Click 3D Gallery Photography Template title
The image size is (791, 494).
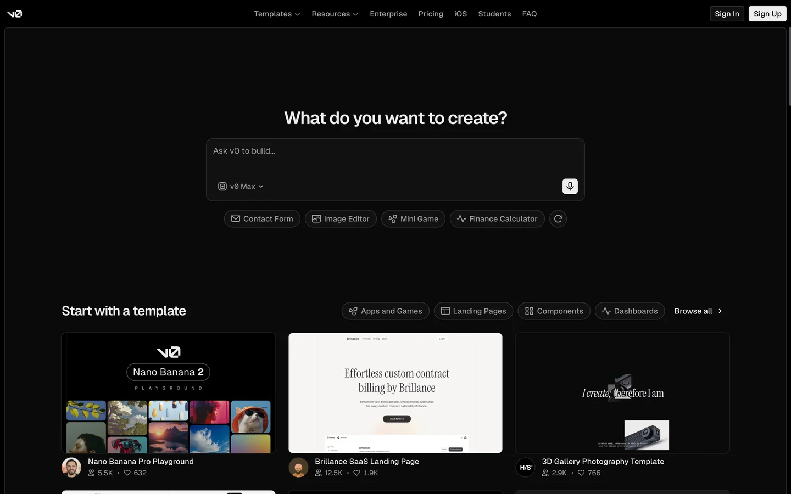point(603,462)
